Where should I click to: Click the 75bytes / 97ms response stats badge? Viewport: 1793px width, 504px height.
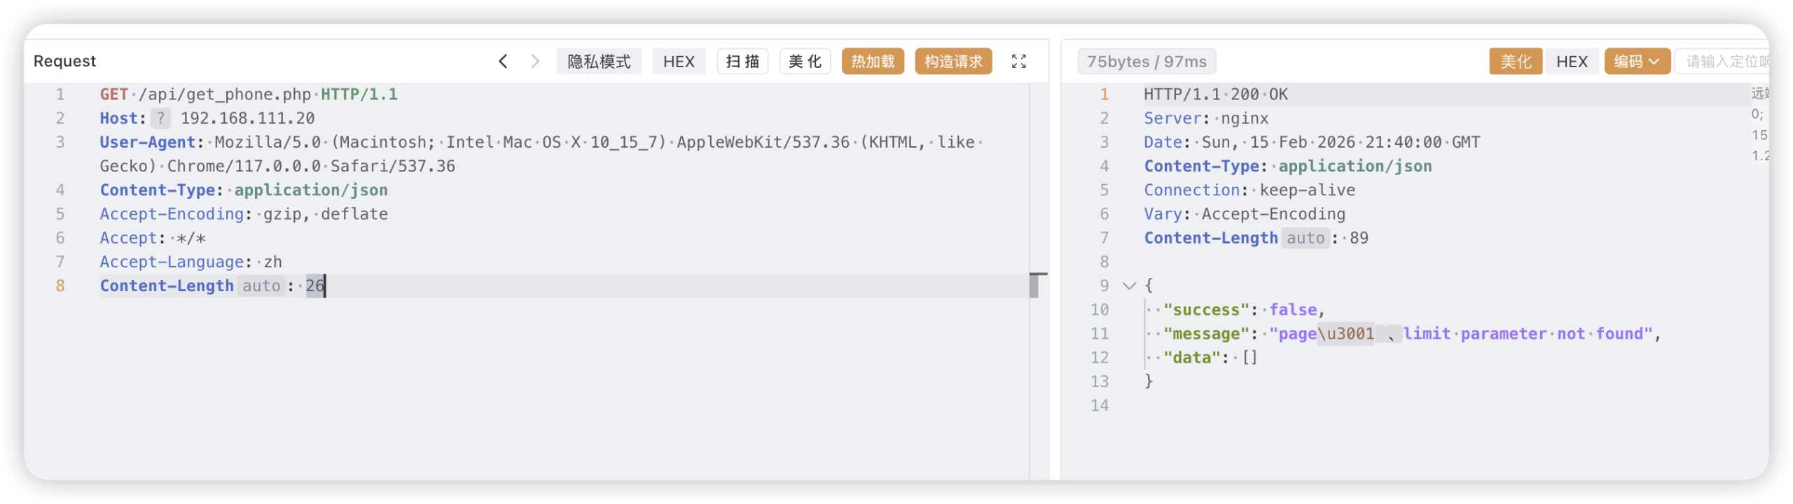pos(1147,62)
